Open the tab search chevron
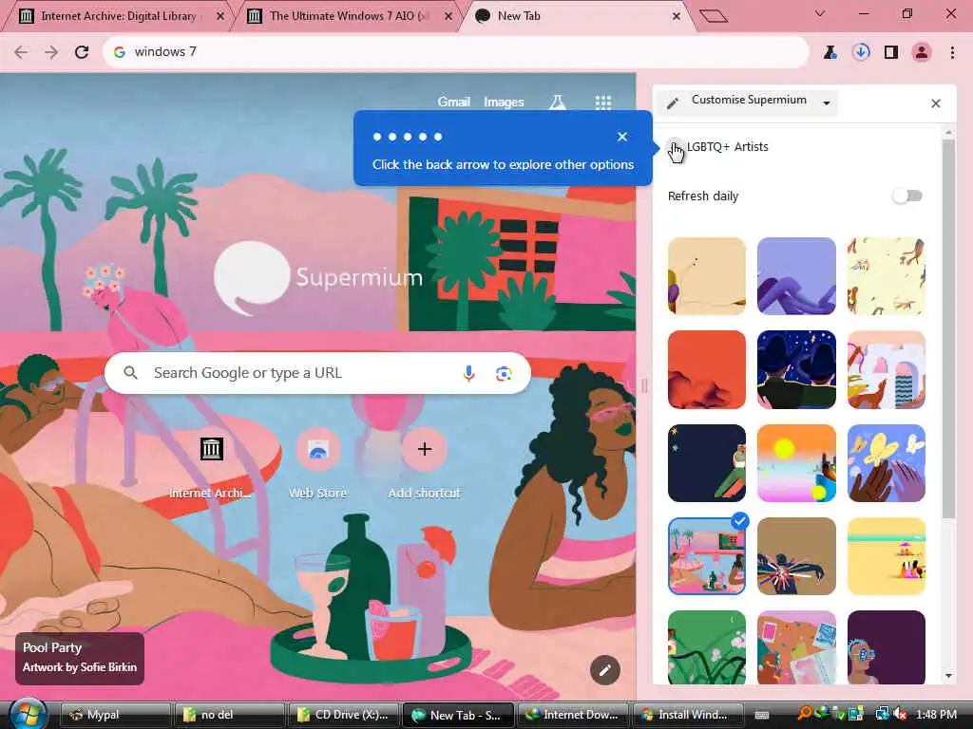Viewport: 973px width, 729px height. pos(820,13)
